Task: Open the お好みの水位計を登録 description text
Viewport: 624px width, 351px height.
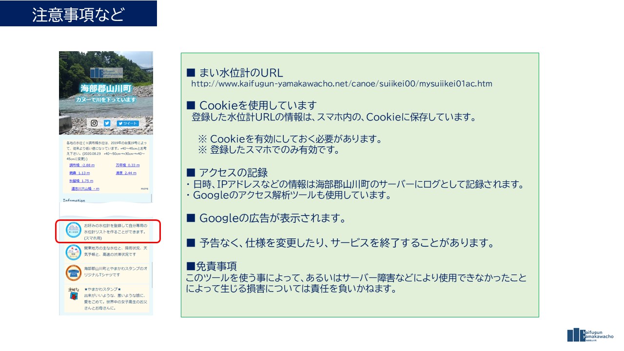Action: pyautogui.click(x=115, y=232)
